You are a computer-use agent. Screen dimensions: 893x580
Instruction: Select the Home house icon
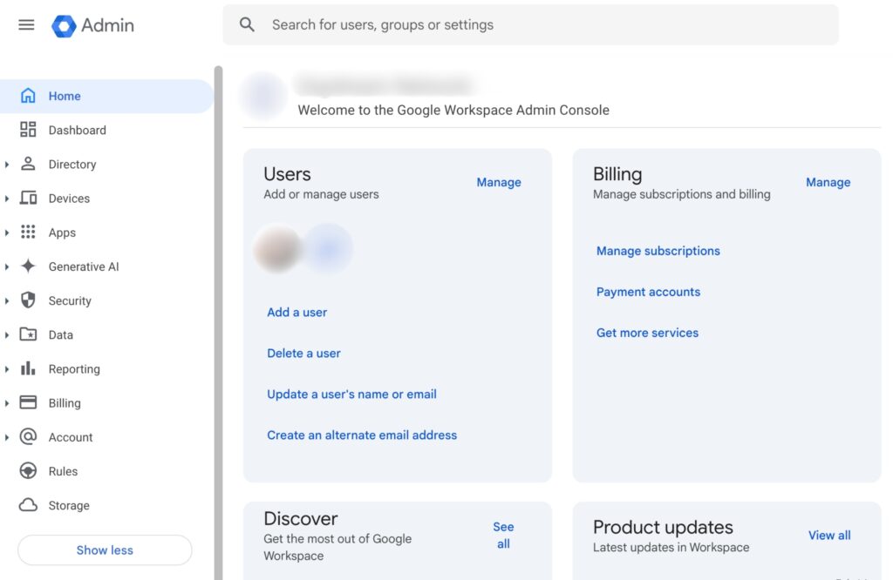click(28, 96)
